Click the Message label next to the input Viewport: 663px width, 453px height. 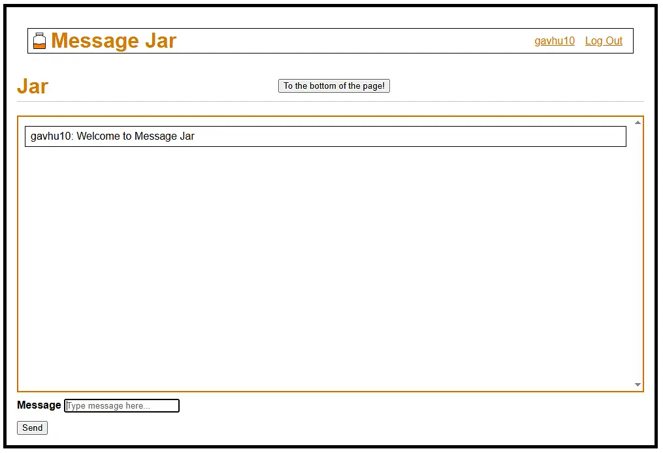click(x=39, y=405)
